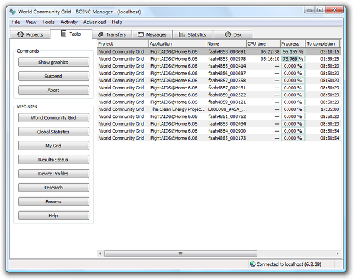Click Connected to localhost status text
The image size is (354, 280).
(289, 264)
